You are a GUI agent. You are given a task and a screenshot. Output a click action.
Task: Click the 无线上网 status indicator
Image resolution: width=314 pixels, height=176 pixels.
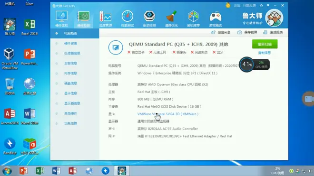click(157, 52)
